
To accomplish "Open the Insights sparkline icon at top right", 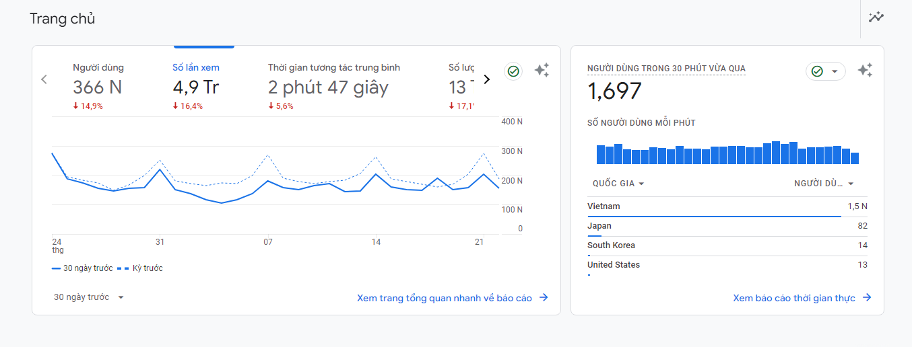I will pyautogui.click(x=876, y=17).
